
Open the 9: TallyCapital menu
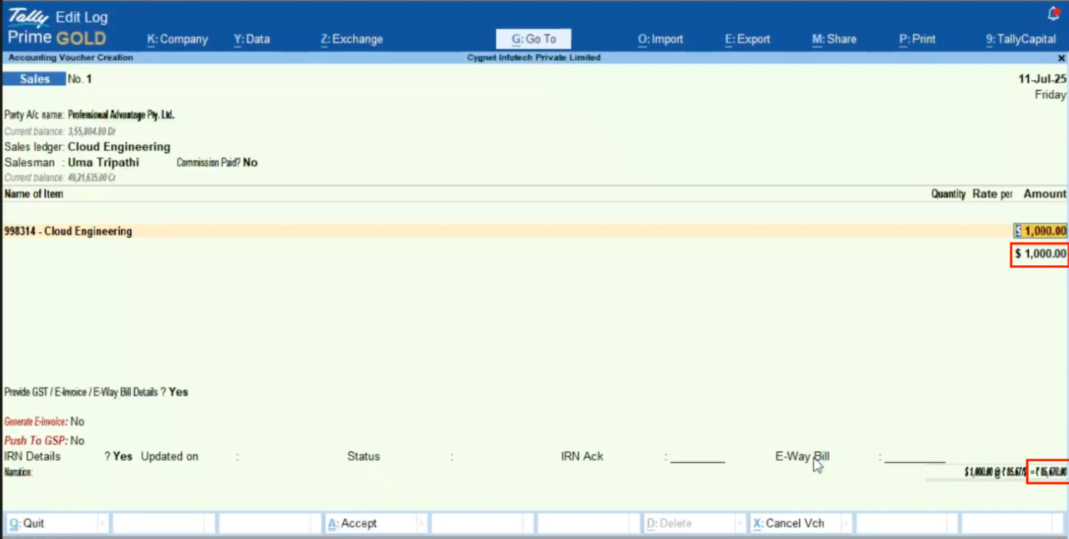coord(1021,39)
